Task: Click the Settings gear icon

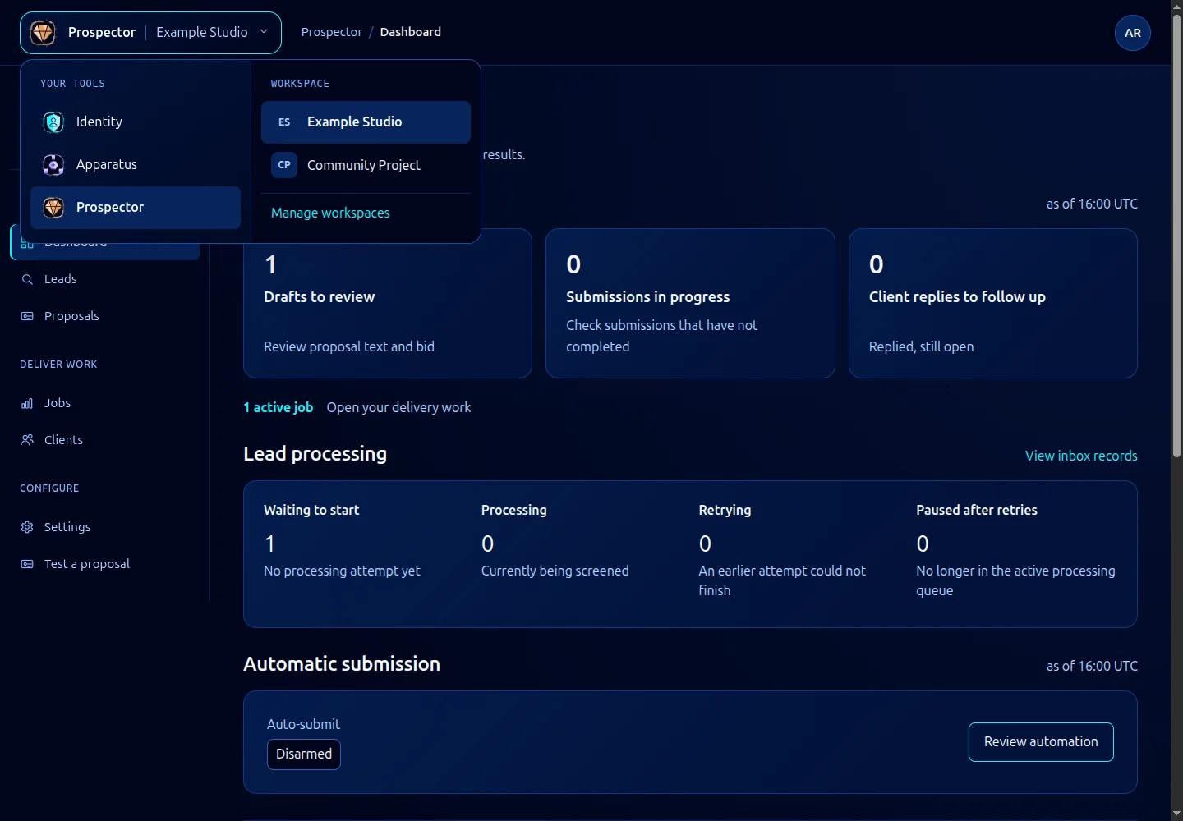Action: tap(27, 527)
